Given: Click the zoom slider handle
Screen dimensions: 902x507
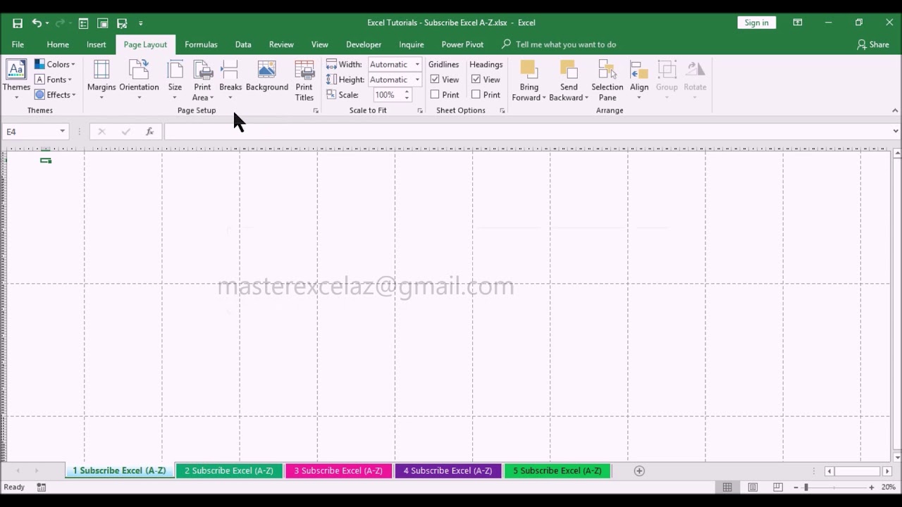Looking at the screenshot, I should tap(806, 487).
